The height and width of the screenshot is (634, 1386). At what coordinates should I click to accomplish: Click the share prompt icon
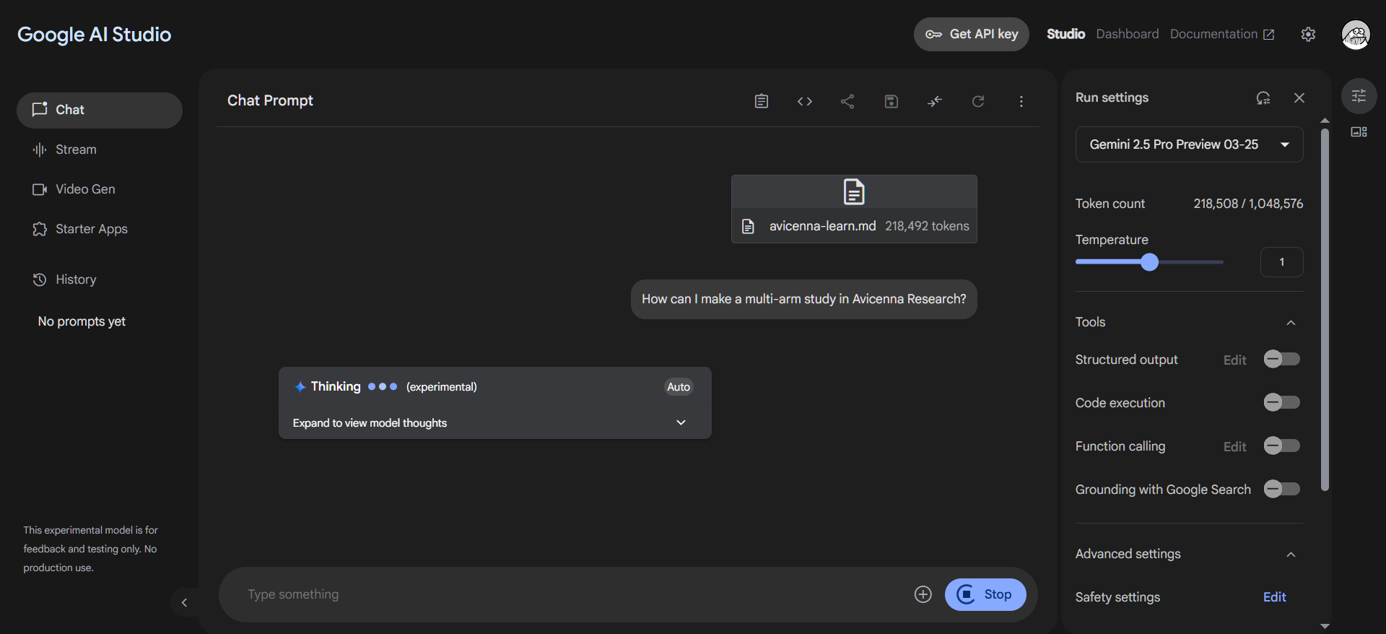(847, 101)
